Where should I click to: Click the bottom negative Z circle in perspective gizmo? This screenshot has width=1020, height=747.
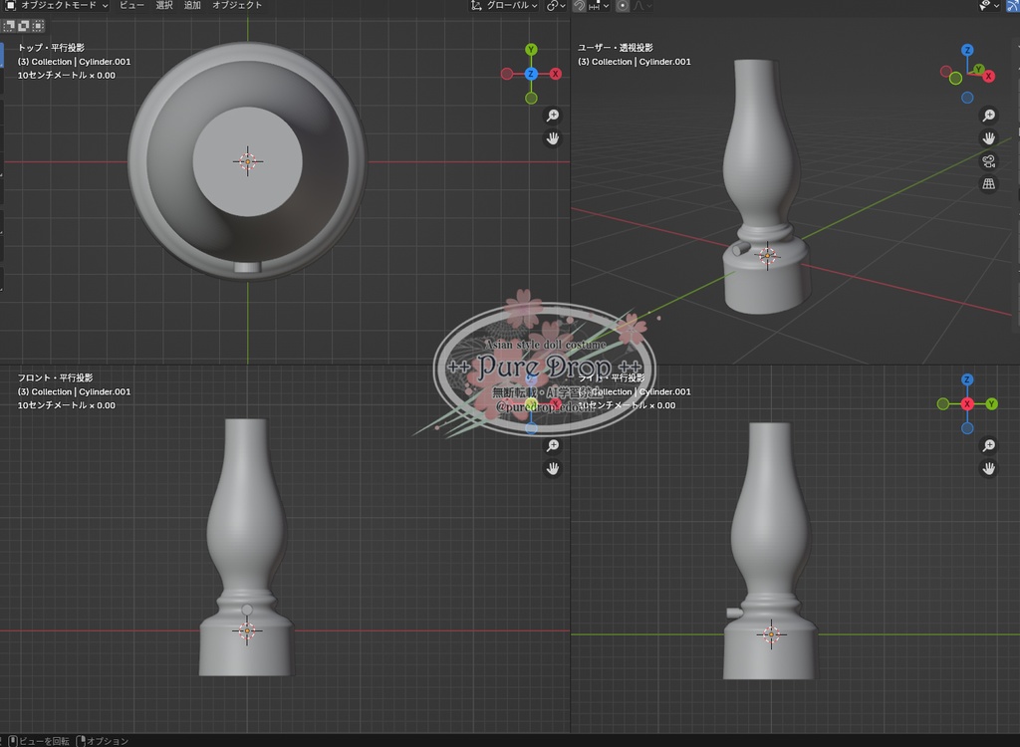pos(967,98)
